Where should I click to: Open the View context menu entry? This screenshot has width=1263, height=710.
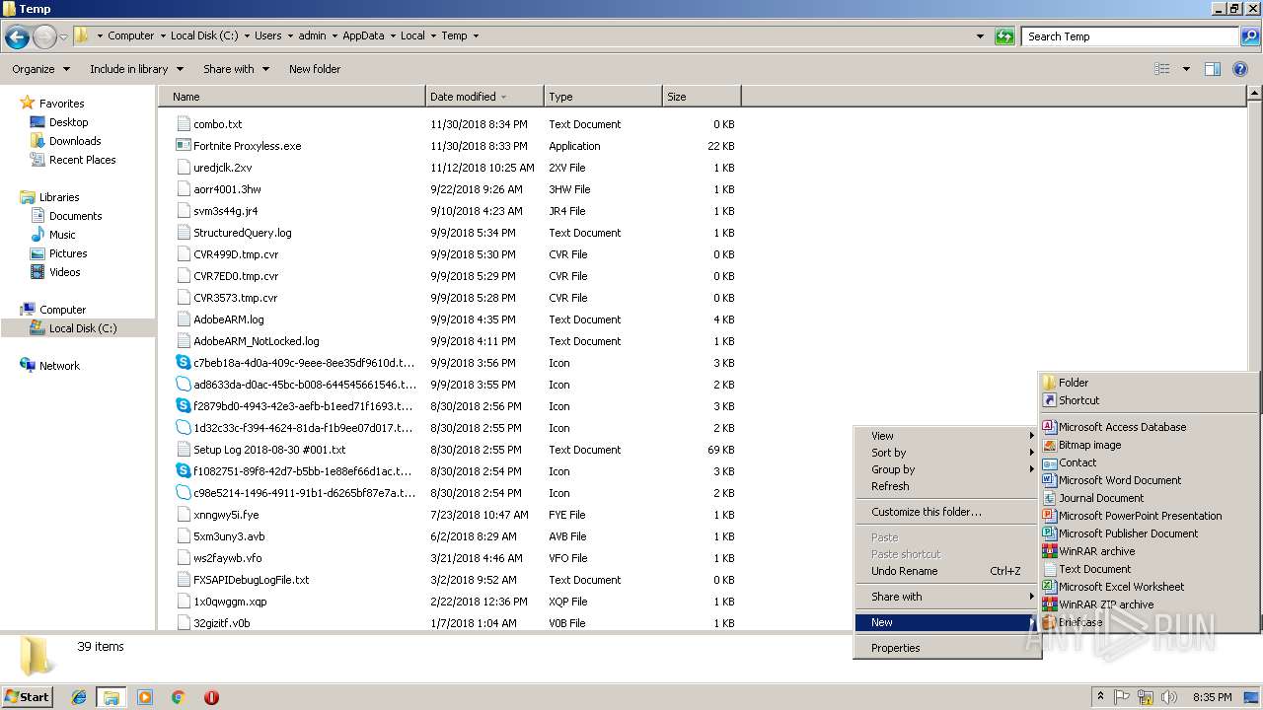pyautogui.click(x=947, y=436)
